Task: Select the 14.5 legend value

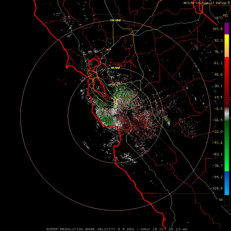Action: point(218,97)
